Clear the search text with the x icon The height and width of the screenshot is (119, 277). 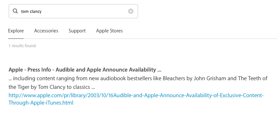coord(131,11)
